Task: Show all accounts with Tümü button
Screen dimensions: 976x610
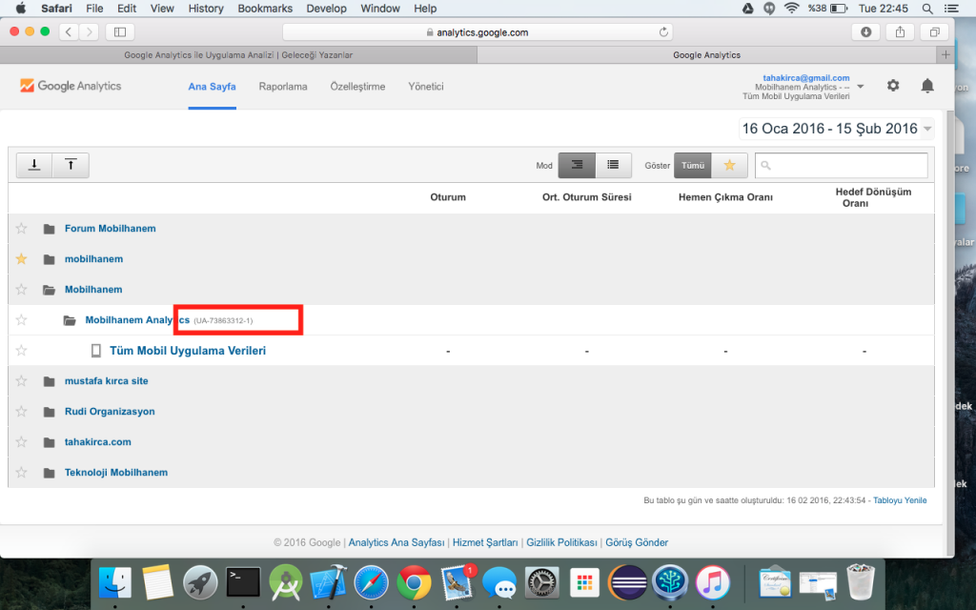Action: pos(693,165)
